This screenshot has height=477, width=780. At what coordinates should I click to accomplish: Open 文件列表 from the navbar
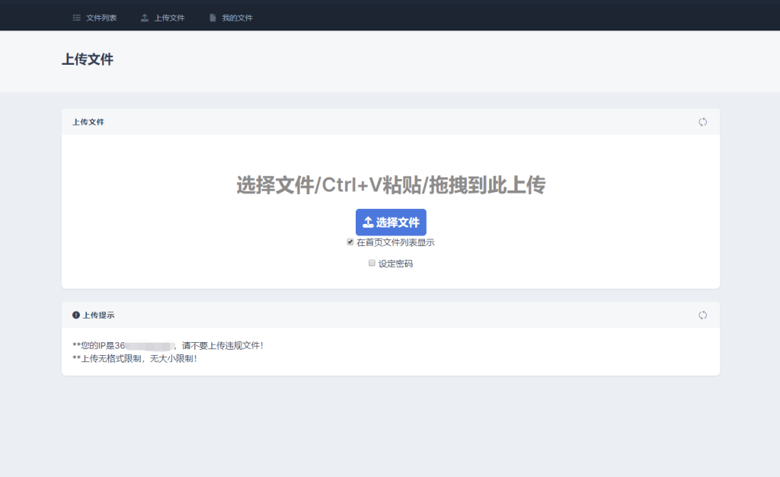[95, 17]
